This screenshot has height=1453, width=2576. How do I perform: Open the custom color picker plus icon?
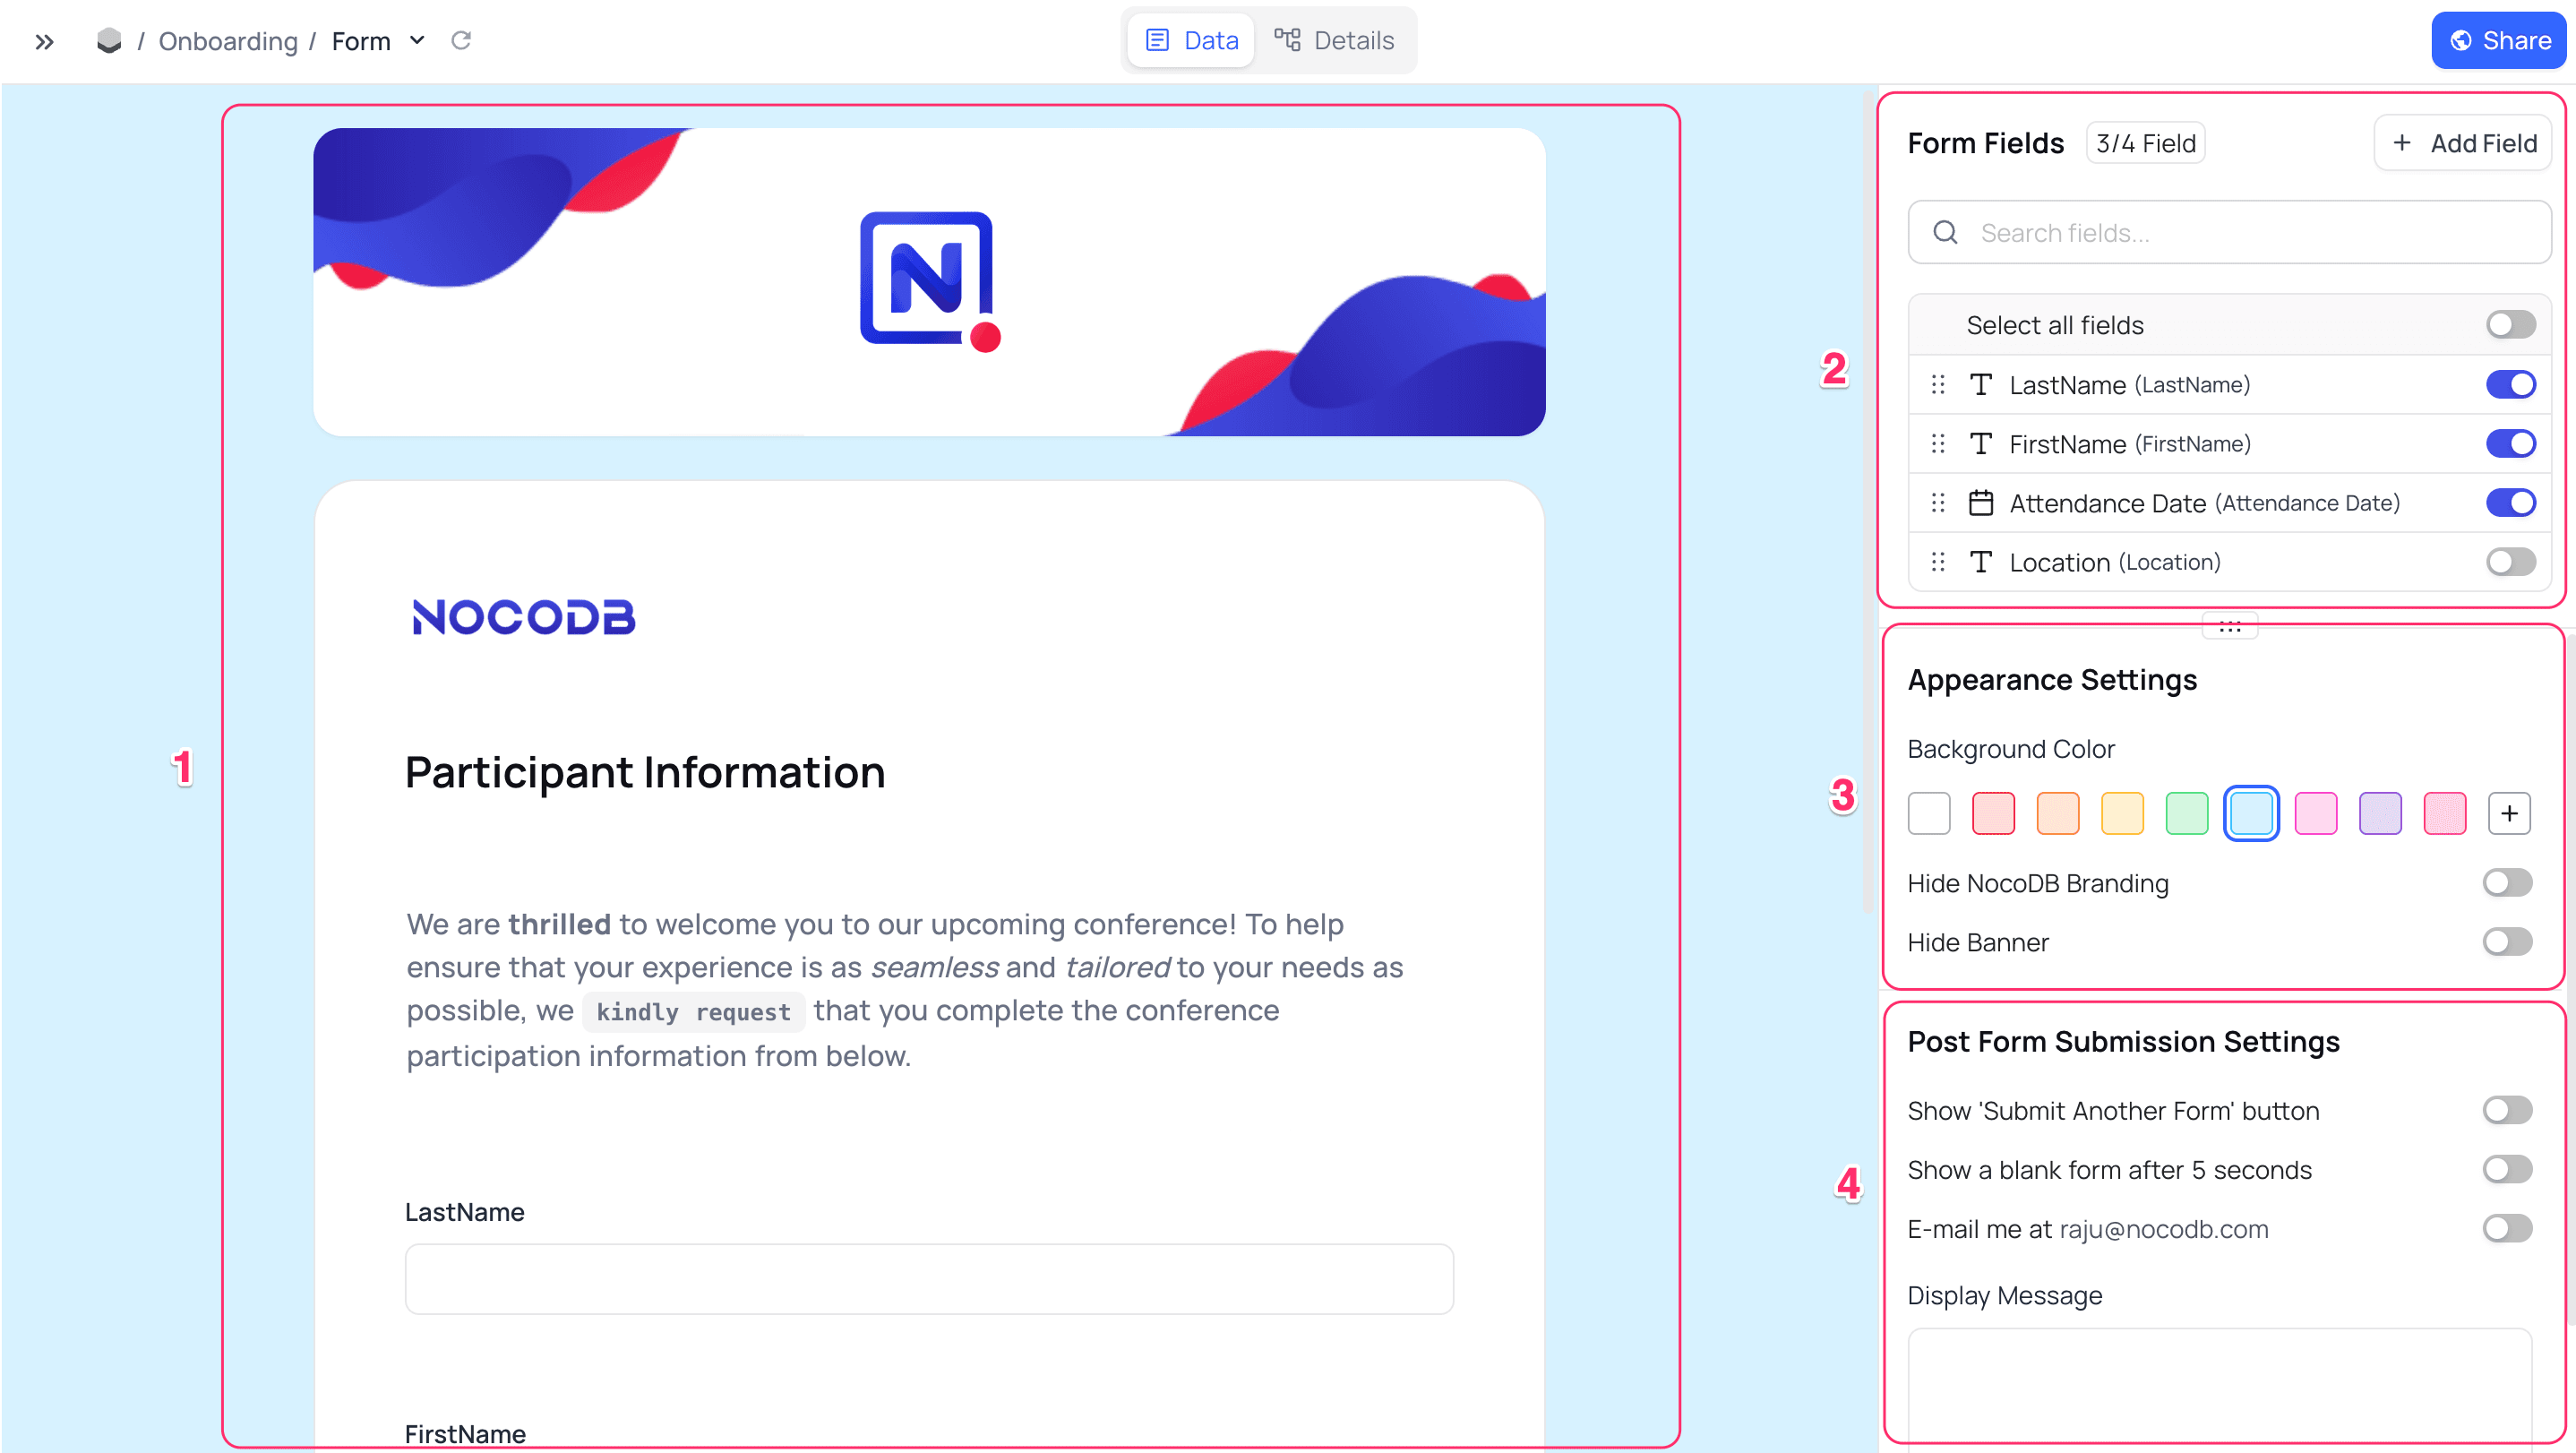pyautogui.click(x=2509, y=812)
